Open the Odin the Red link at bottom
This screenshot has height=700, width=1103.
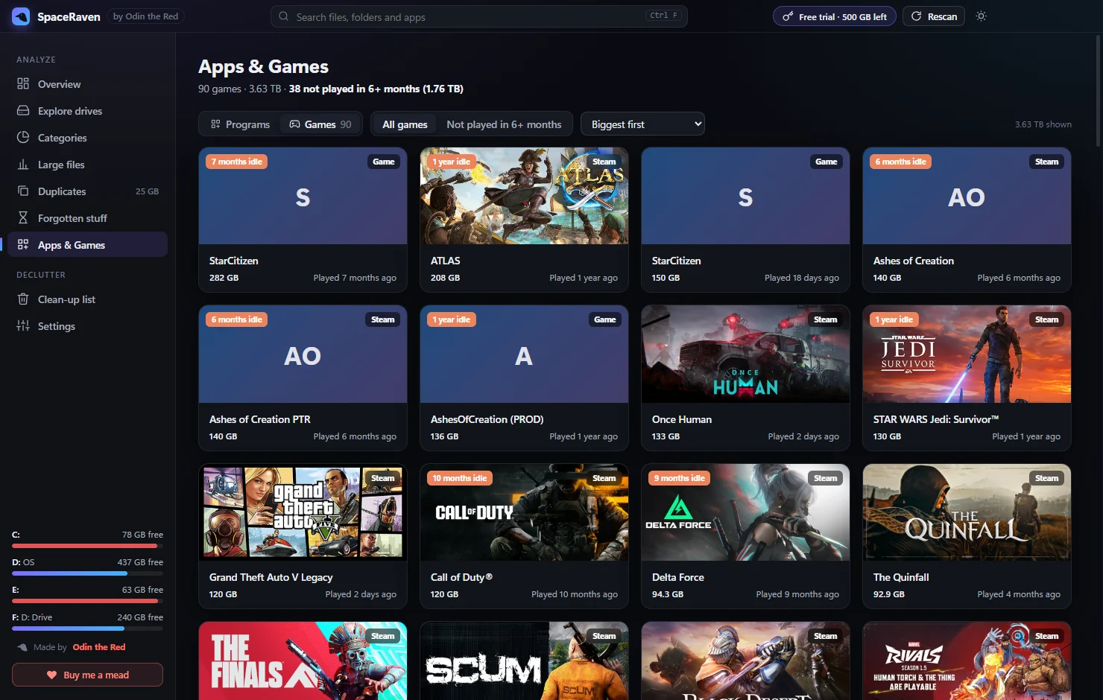pos(99,647)
